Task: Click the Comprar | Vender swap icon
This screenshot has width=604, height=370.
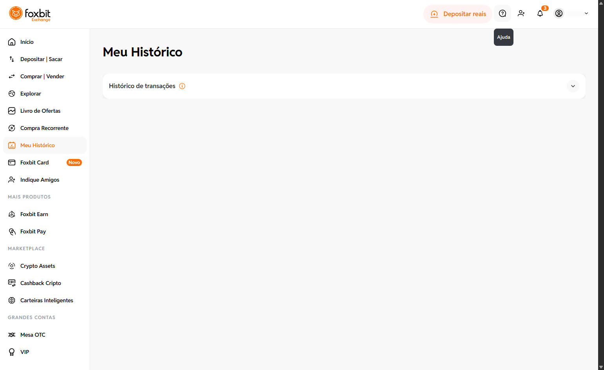Action: pos(12,76)
